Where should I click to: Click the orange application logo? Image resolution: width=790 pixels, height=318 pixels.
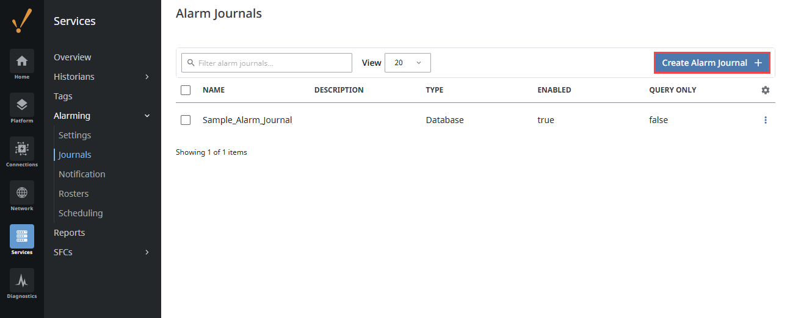[22, 22]
